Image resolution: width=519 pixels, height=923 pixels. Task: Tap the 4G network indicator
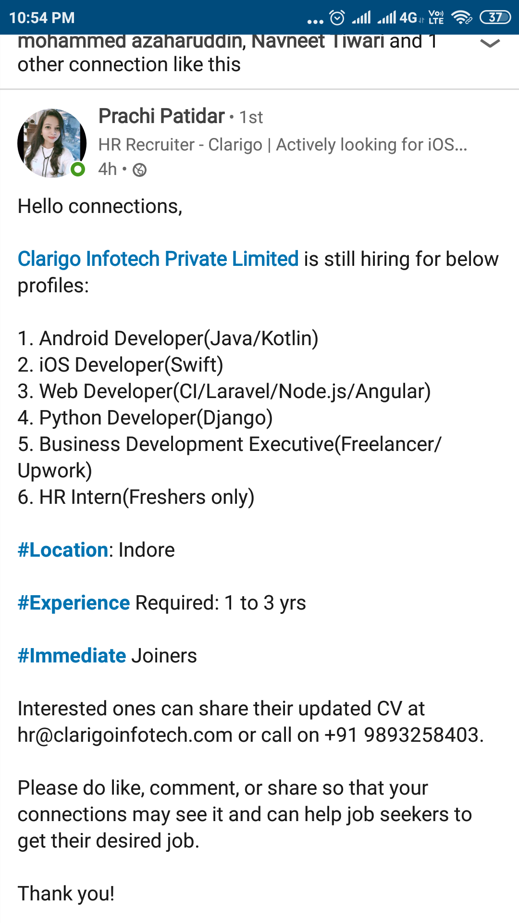tap(408, 17)
